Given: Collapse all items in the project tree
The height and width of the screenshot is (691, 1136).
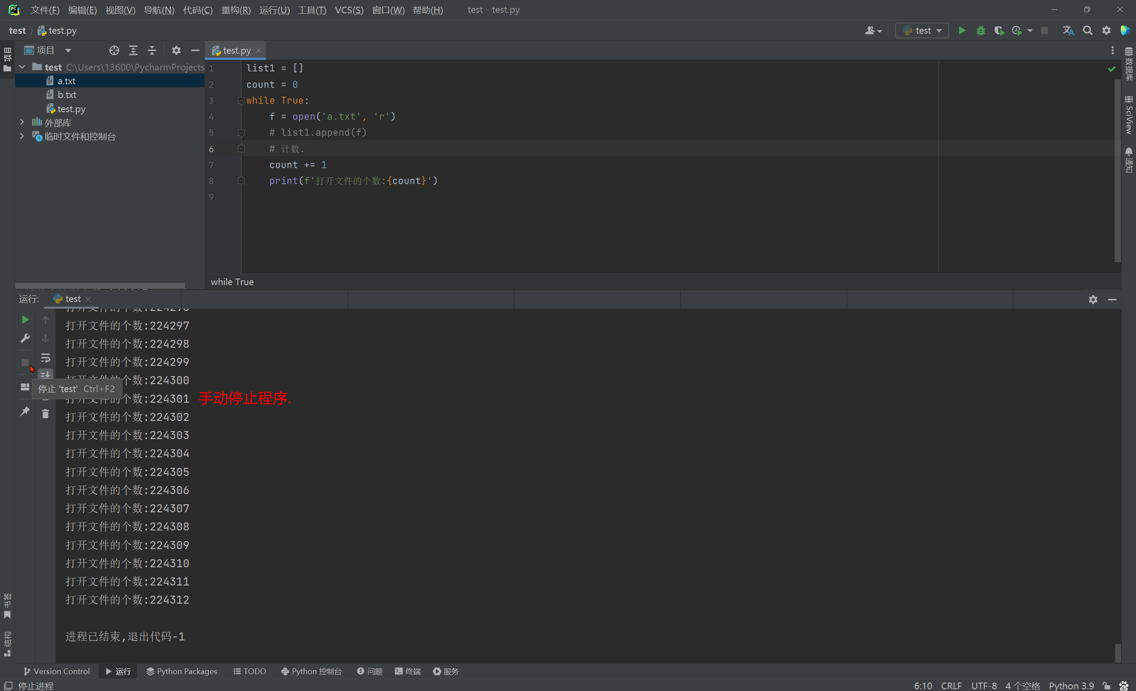Looking at the screenshot, I should pos(152,50).
